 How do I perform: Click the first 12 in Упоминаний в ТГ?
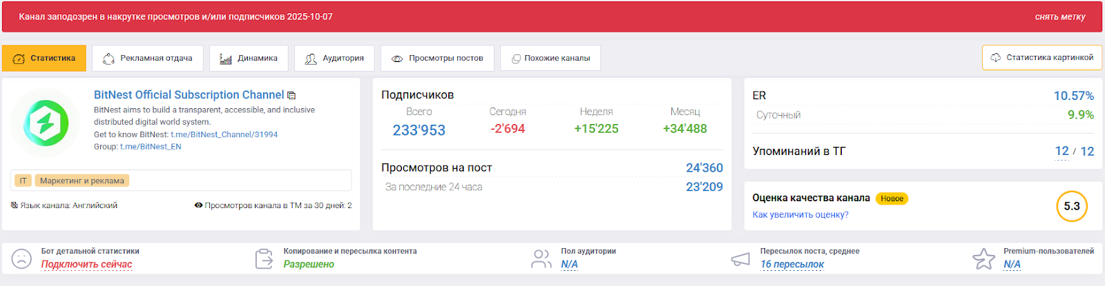1061,151
